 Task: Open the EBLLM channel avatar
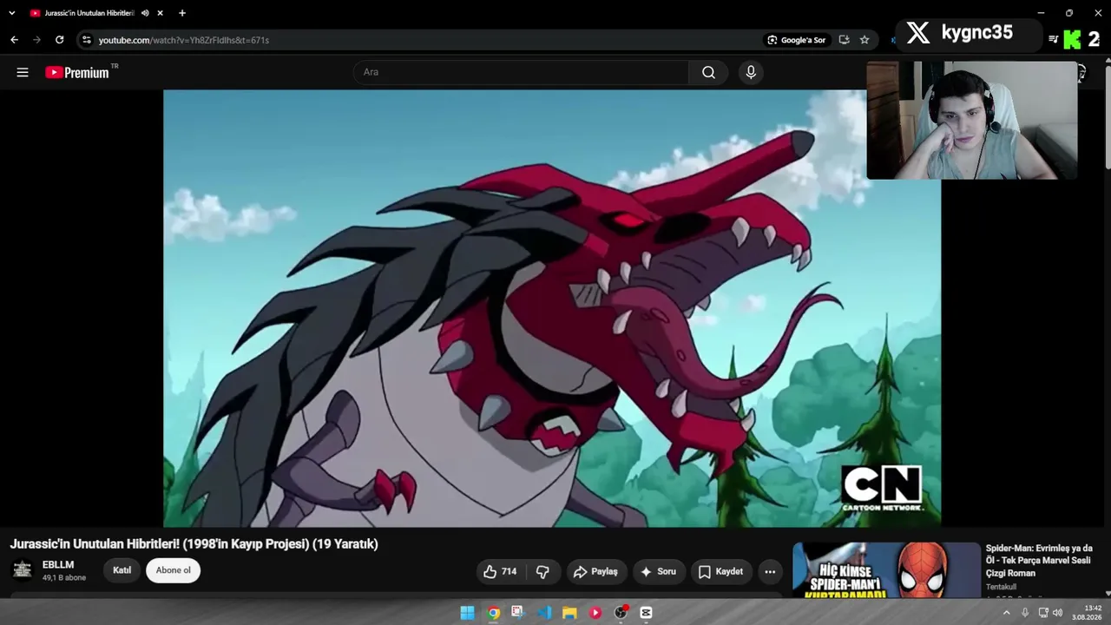[23, 569]
